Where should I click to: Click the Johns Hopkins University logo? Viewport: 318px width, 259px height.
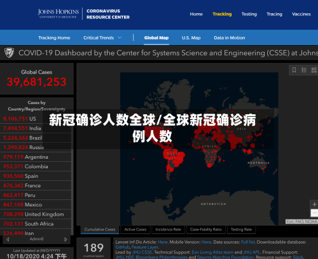pos(59,14)
